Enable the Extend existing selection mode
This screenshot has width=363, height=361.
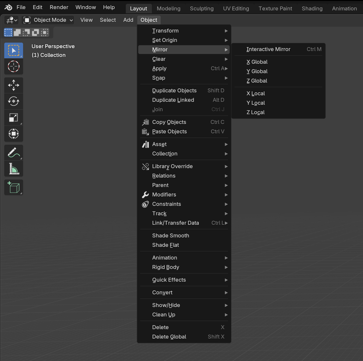click(17, 32)
